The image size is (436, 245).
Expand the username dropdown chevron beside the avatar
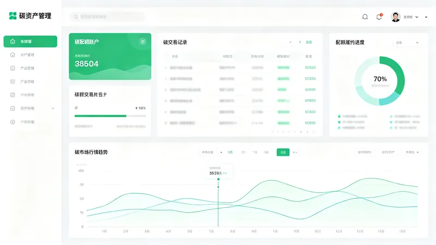tap(417, 17)
